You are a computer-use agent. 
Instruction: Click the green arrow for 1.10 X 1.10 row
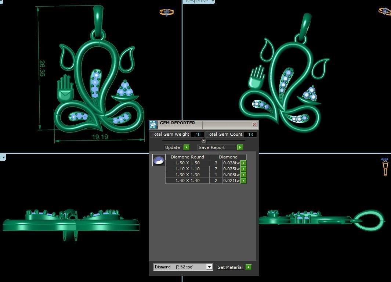pos(243,169)
